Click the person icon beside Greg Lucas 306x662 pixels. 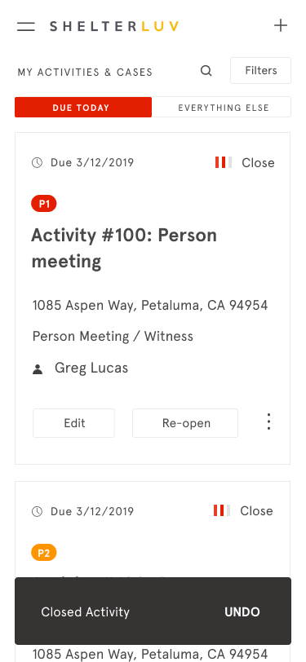[x=38, y=369]
